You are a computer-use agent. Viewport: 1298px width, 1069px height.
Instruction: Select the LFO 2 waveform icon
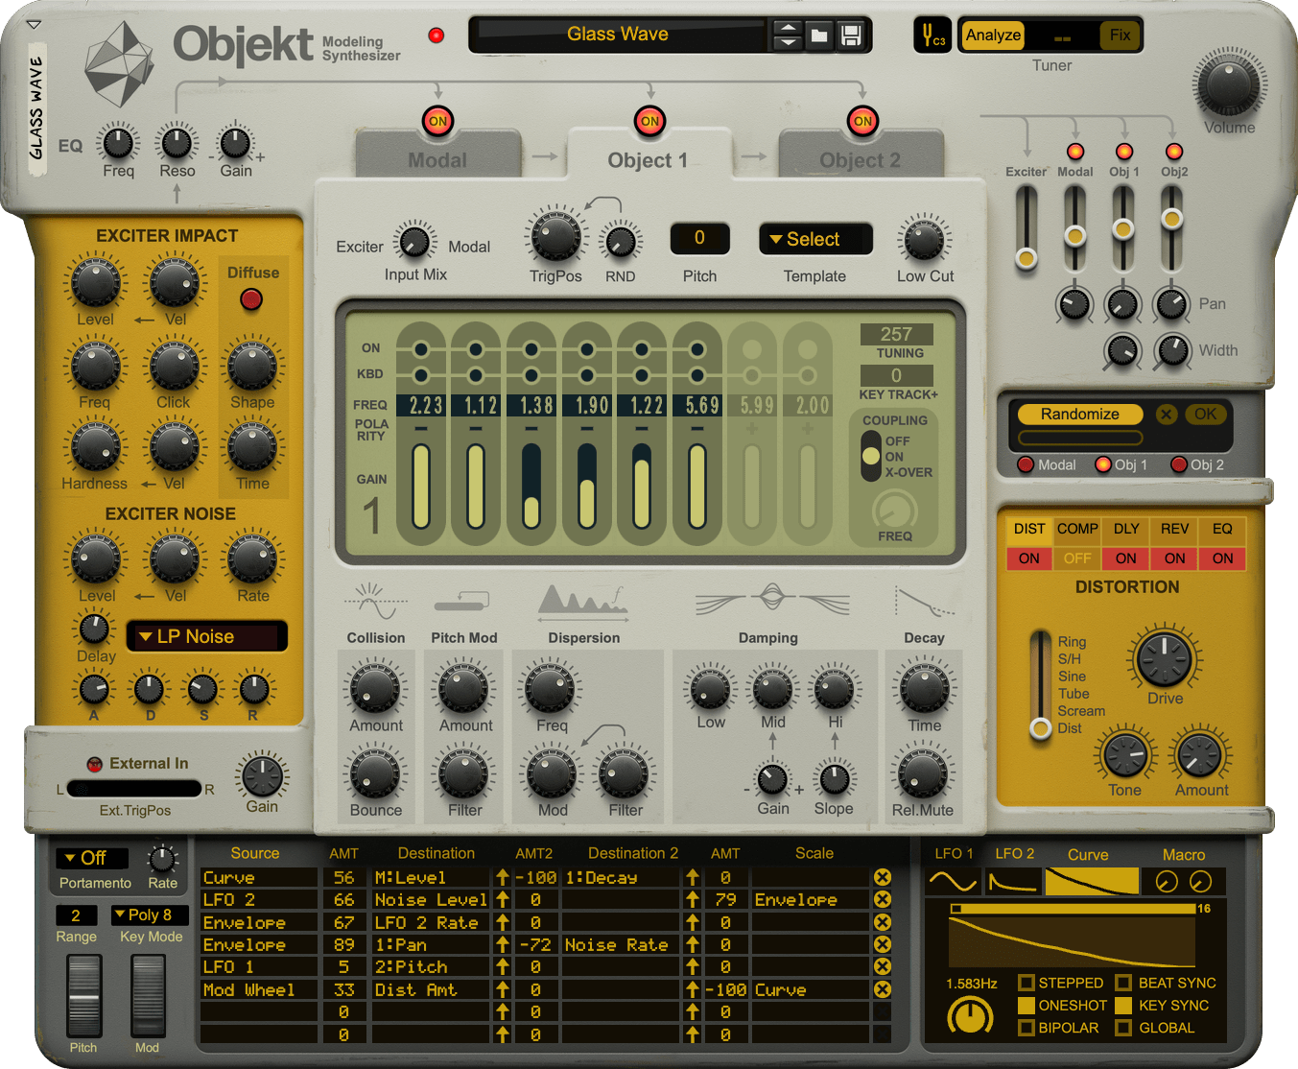tap(1013, 882)
